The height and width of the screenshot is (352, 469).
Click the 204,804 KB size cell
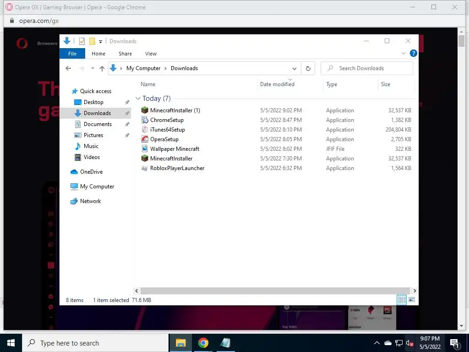398,130
